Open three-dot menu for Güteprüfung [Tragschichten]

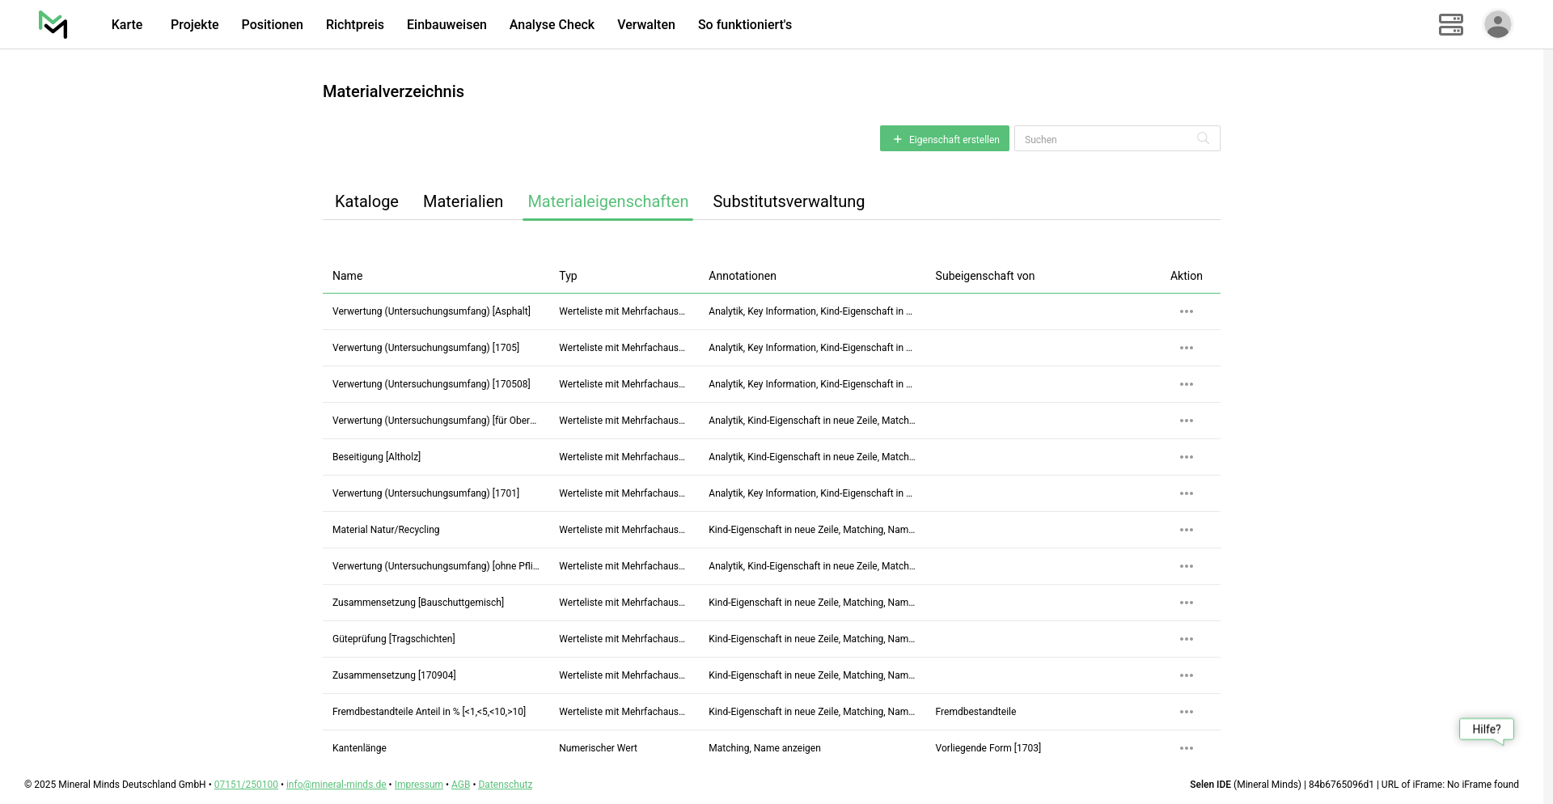coord(1186,639)
